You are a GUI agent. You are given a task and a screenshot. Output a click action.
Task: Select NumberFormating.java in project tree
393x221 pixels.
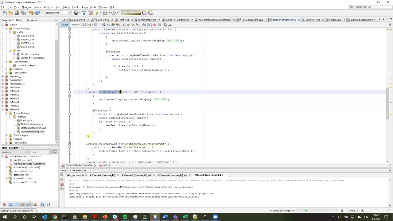(x=33, y=132)
